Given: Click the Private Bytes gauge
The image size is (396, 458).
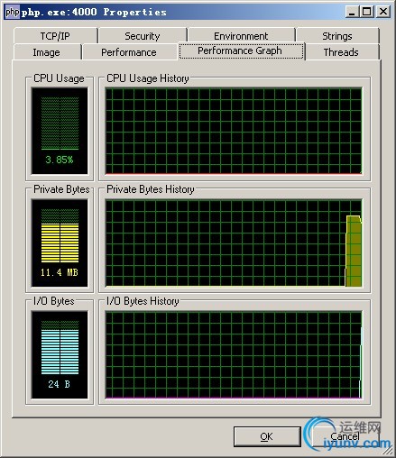Looking at the screenshot, I should click(x=60, y=243).
